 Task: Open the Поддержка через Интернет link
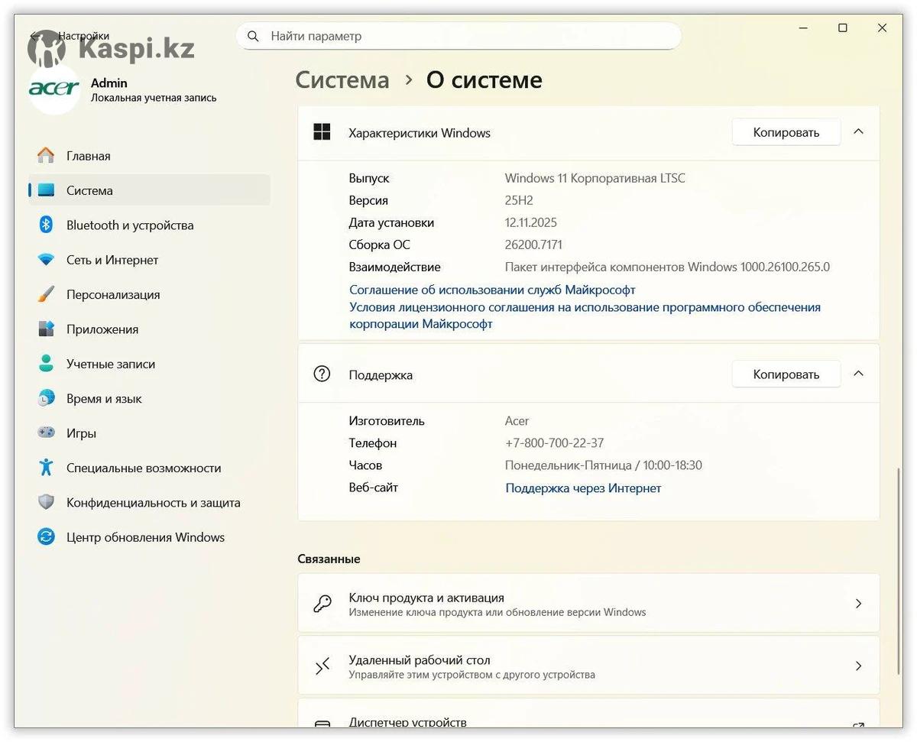tap(583, 488)
